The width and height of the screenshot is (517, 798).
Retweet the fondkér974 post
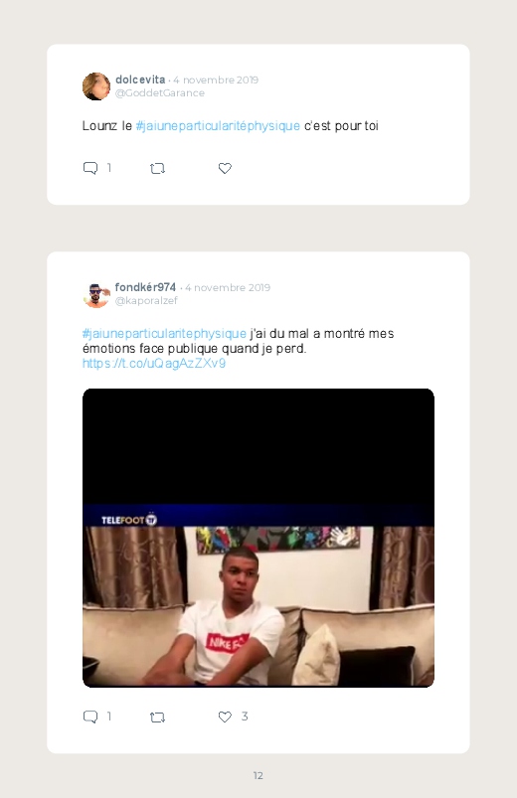tap(157, 718)
